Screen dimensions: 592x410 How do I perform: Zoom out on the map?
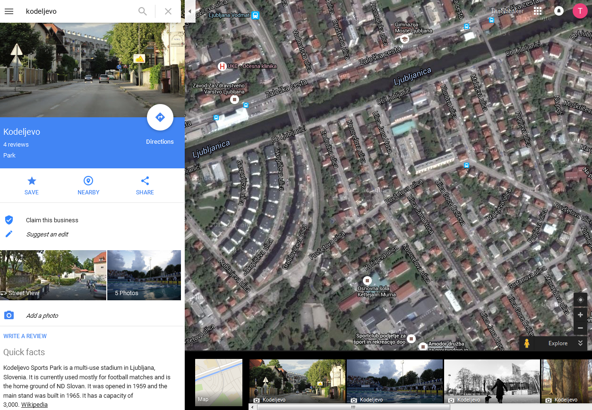click(x=580, y=328)
